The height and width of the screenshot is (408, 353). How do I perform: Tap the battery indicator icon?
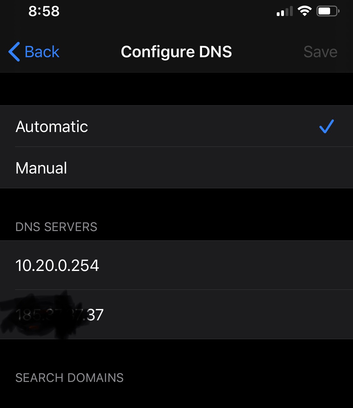click(x=328, y=11)
